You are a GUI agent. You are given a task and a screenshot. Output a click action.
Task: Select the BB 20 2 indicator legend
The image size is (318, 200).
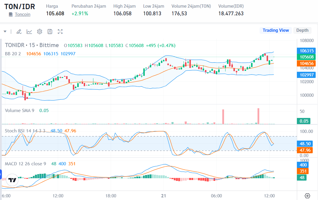(13, 54)
